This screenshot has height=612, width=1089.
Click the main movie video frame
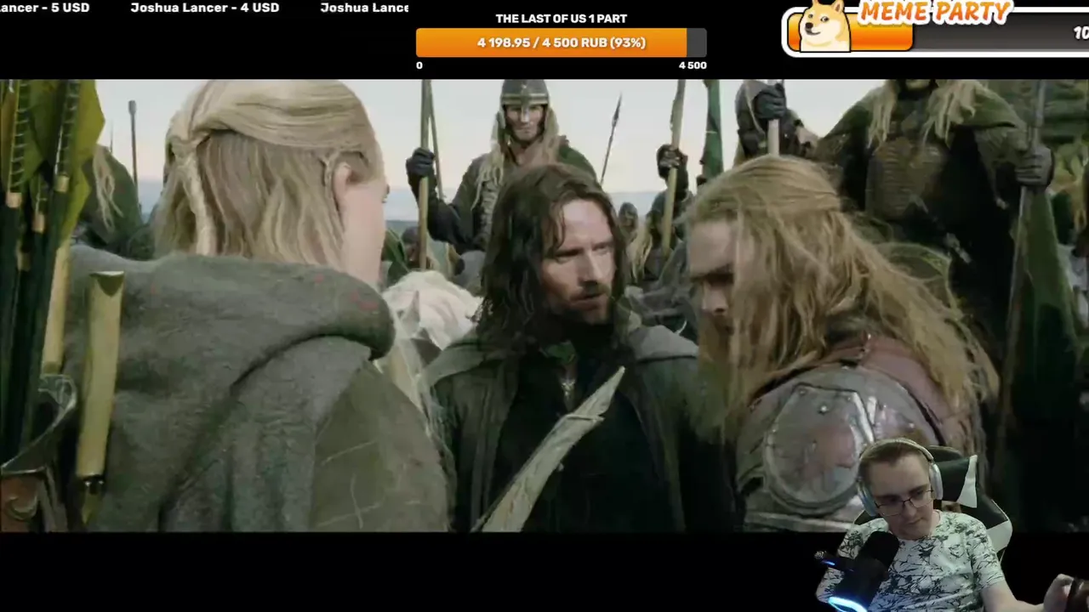pyautogui.click(x=544, y=306)
